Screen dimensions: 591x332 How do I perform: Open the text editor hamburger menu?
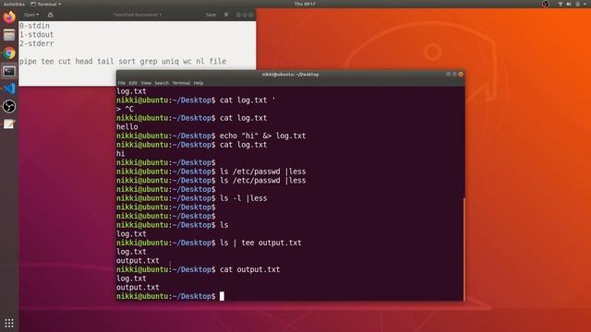pyautogui.click(x=226, y=15)
